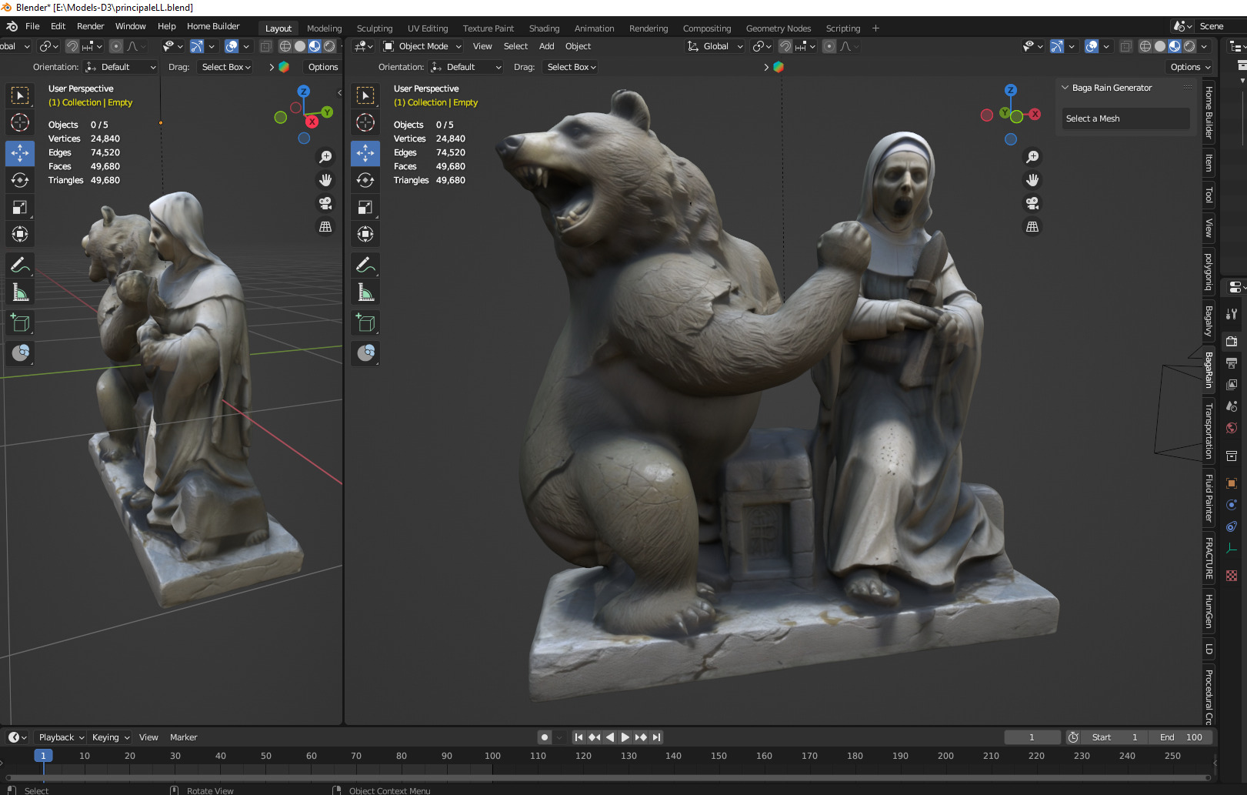
Task: Toggle gizmo display in right viewport header
Action: [1057, 46]
